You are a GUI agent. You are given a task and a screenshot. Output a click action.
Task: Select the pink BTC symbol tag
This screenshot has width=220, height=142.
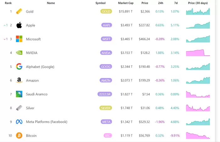[x=107, y=136]
